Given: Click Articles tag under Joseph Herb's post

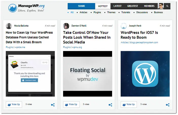Looking at the screenshot, I should point(124,42).
